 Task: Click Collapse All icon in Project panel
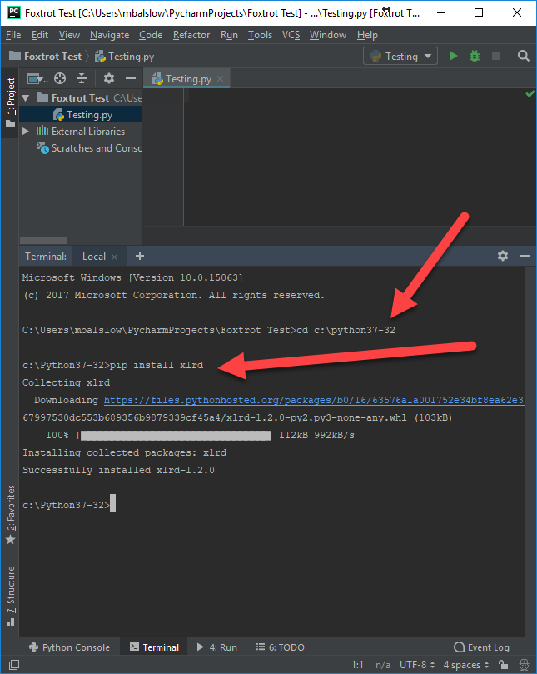(x=82, y=78)
